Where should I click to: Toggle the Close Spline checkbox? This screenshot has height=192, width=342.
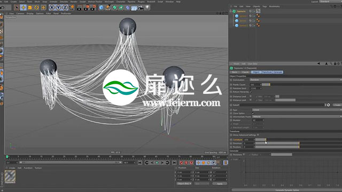point(253,113)
